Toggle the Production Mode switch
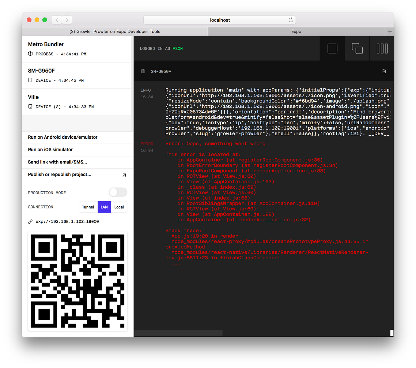416x368 pixels. tap(118, 192)
